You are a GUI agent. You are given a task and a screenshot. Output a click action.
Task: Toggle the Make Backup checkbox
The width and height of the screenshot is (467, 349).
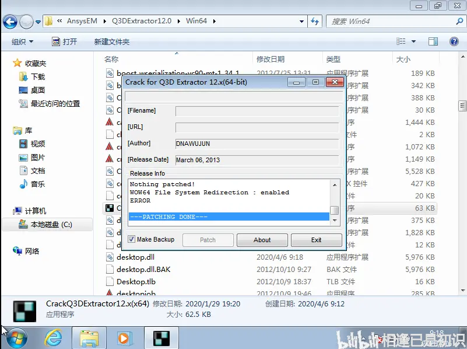coord(131,239)
